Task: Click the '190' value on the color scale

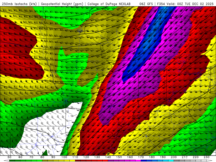Action: [163, 157]
